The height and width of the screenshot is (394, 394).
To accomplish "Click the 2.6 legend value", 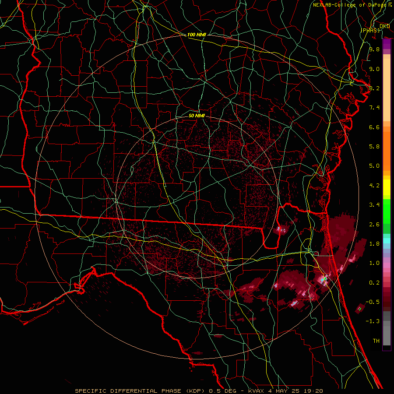I will click(x=374, y=225).
